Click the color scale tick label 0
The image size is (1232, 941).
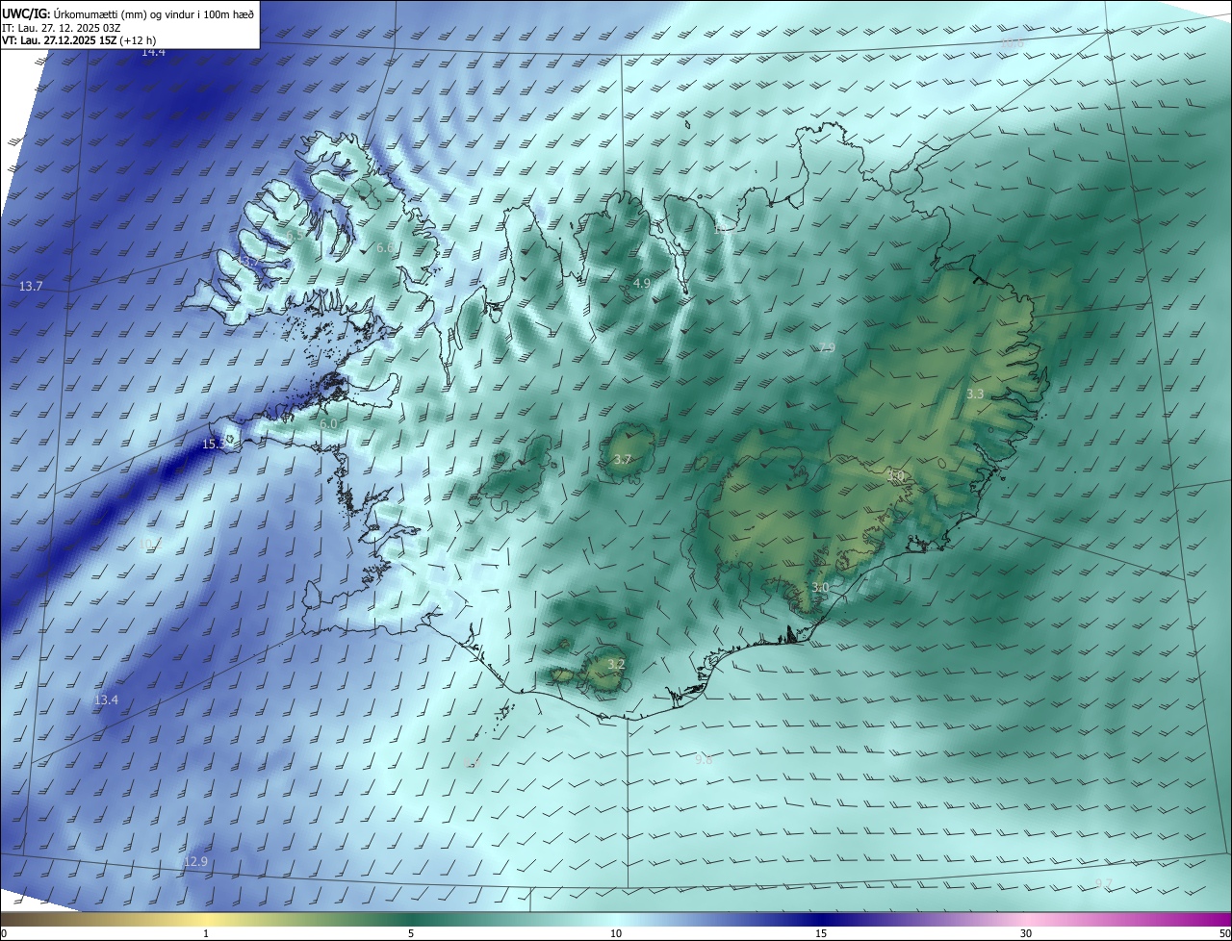point(3,934)
